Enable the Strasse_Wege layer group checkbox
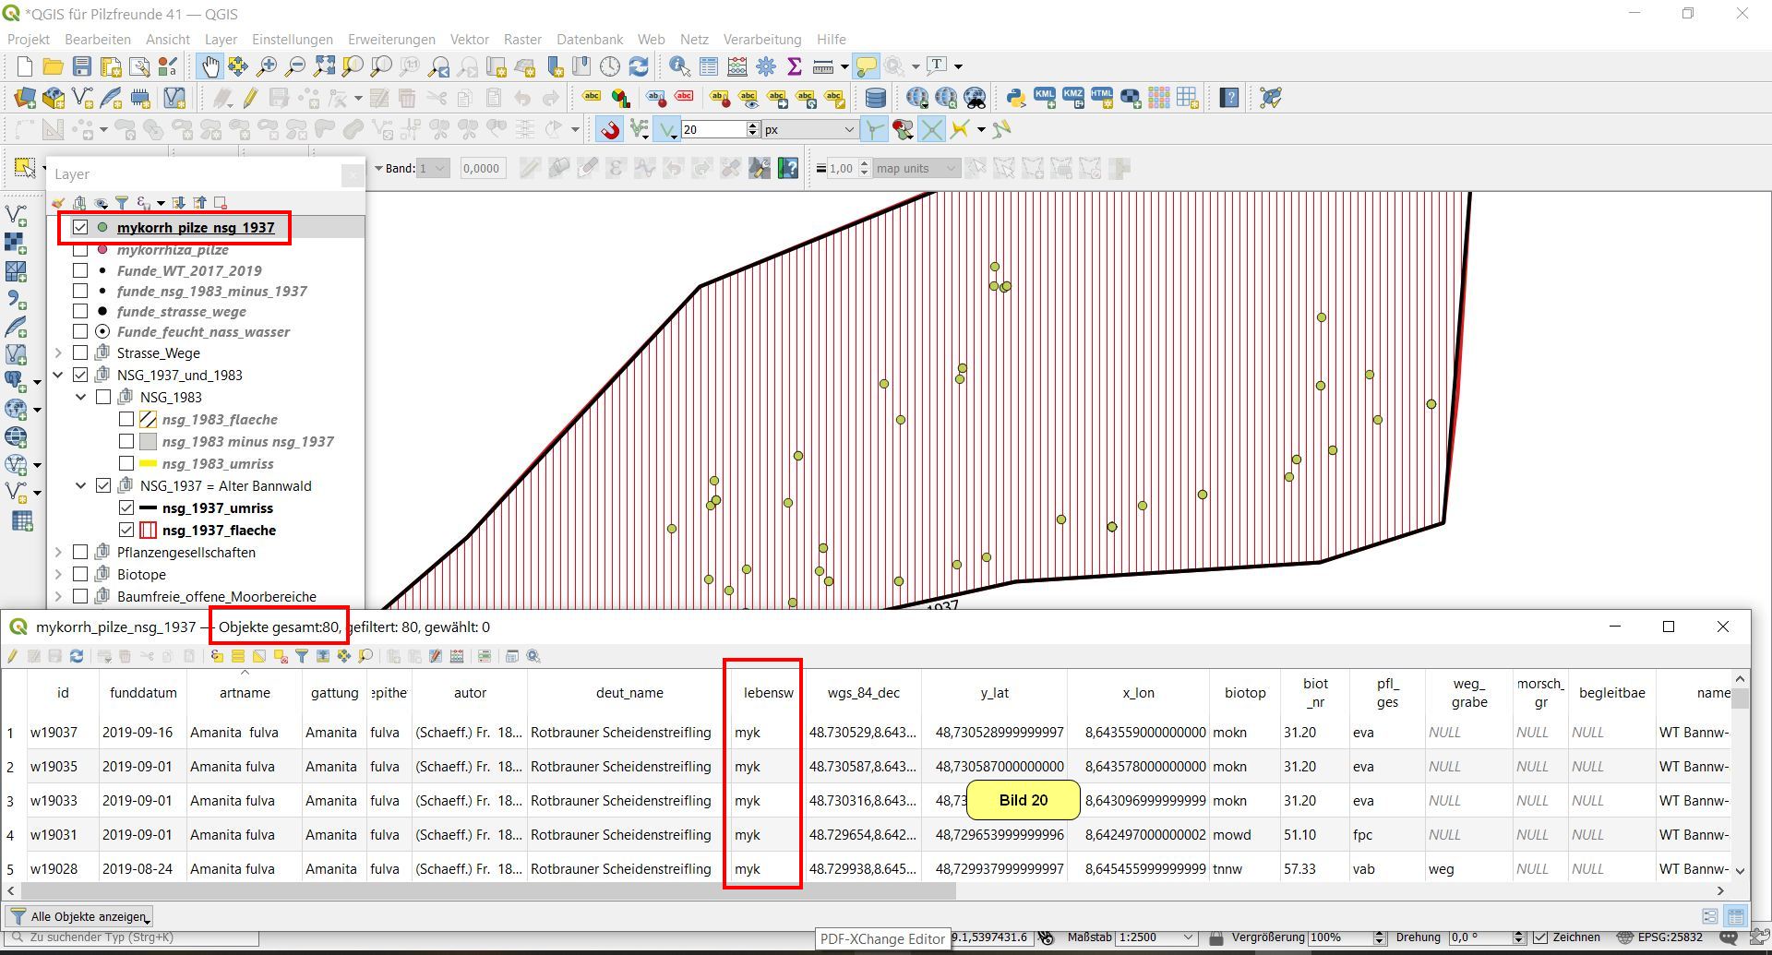 point(80,352)
